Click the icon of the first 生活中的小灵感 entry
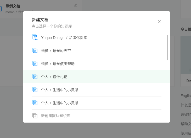 tap(35, 90)
